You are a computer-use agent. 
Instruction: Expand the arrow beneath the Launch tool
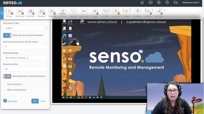pyautogui.click(x=95, y=18)
